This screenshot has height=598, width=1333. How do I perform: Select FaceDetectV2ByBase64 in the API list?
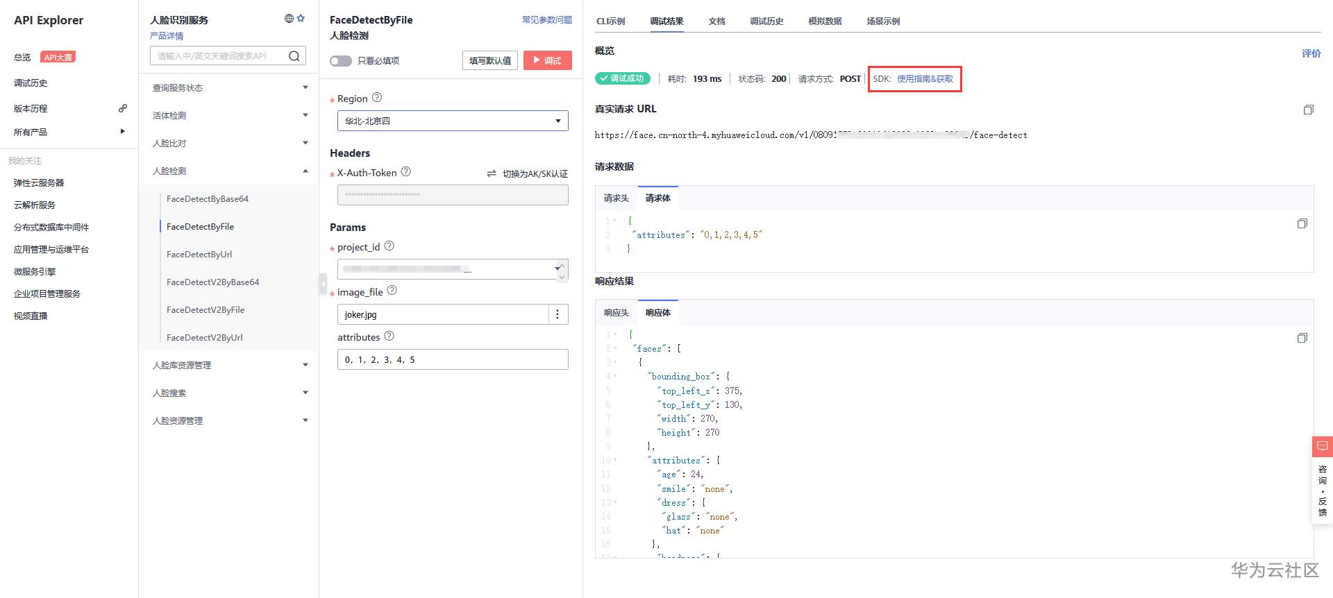pos(212,282)
